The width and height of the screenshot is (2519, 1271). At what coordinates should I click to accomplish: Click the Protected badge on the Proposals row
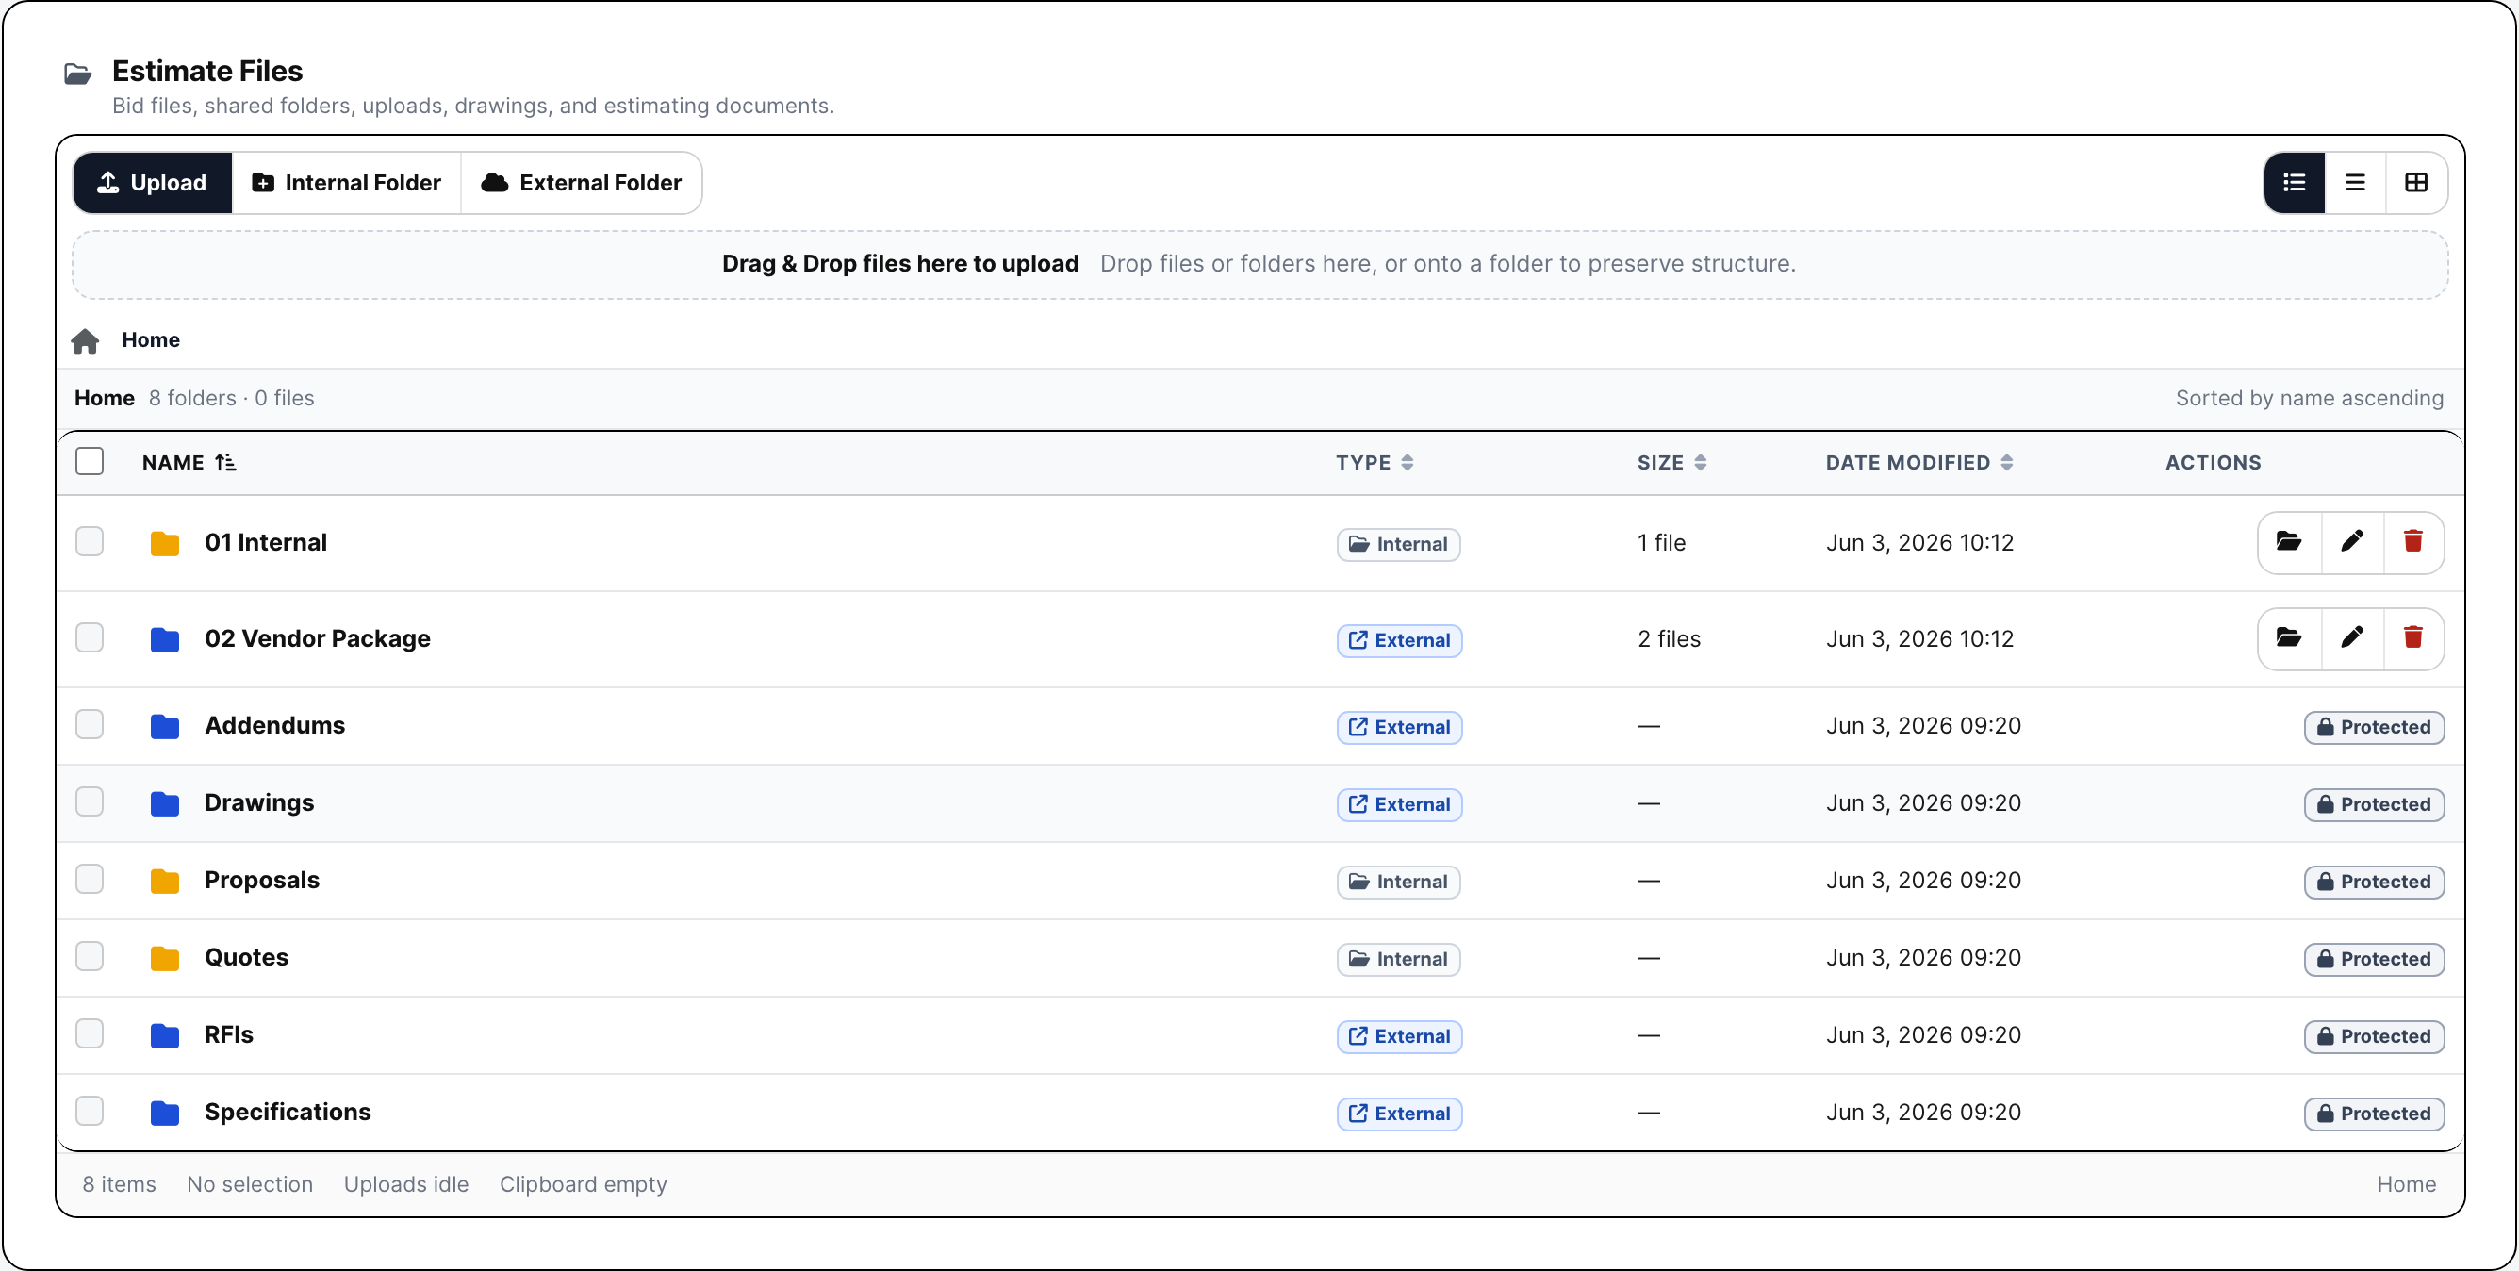[2374, 882]
